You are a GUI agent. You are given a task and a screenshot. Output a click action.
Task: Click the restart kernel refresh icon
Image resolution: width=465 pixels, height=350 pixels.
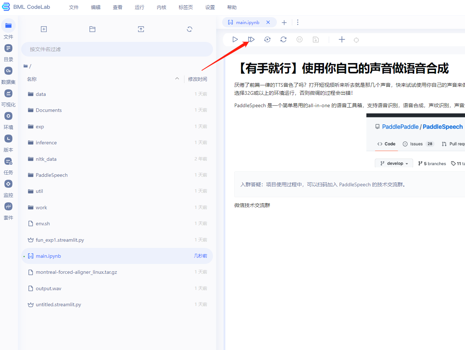point(283,39)
